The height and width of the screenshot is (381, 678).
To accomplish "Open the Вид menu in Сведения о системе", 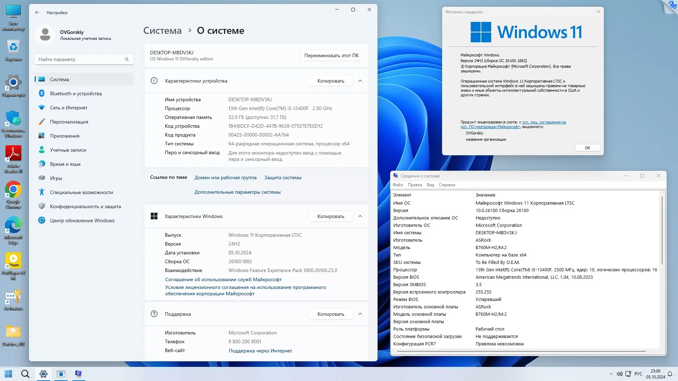I will 430,185.
